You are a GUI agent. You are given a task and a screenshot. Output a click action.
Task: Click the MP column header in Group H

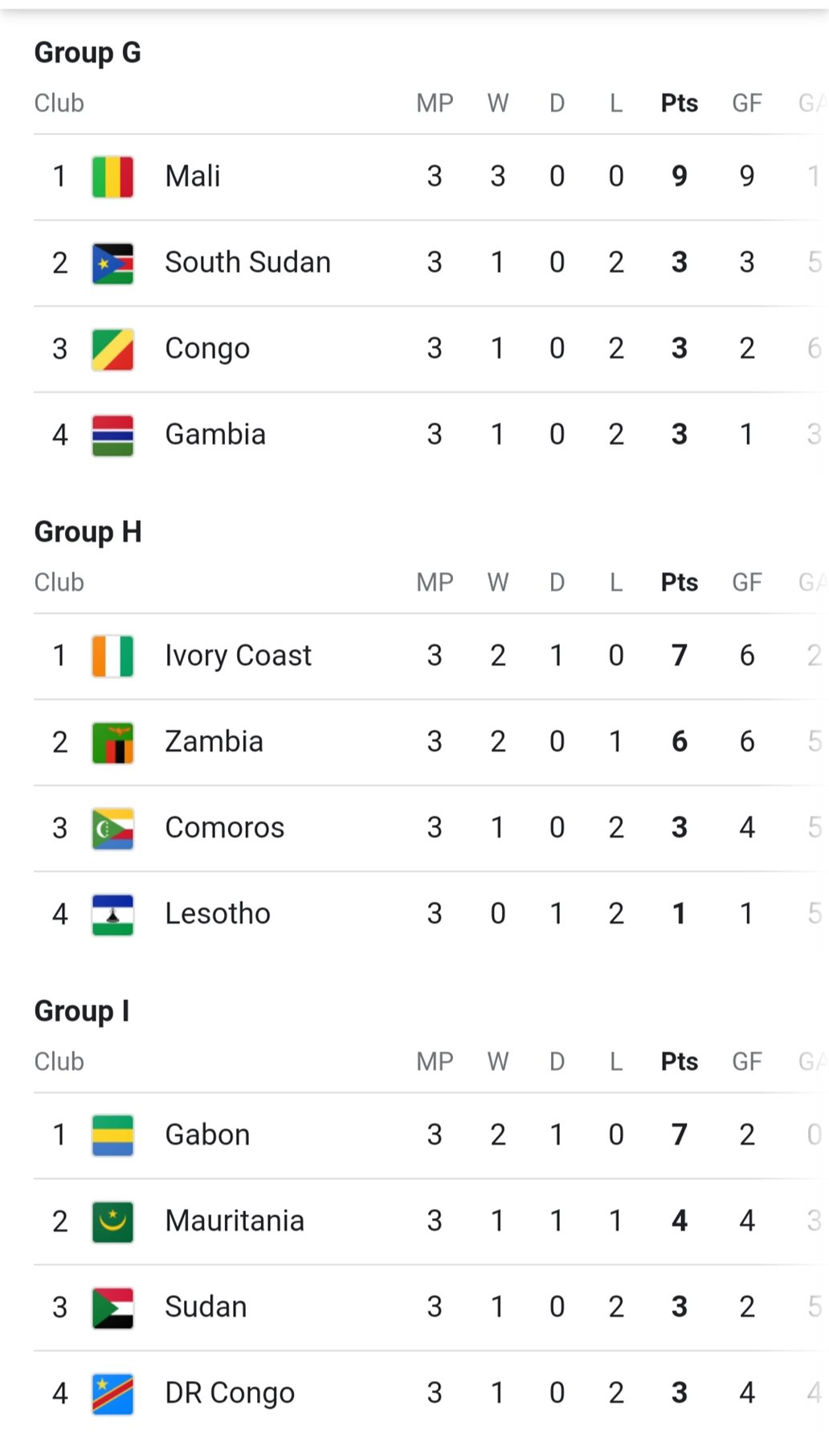[435, 583]
